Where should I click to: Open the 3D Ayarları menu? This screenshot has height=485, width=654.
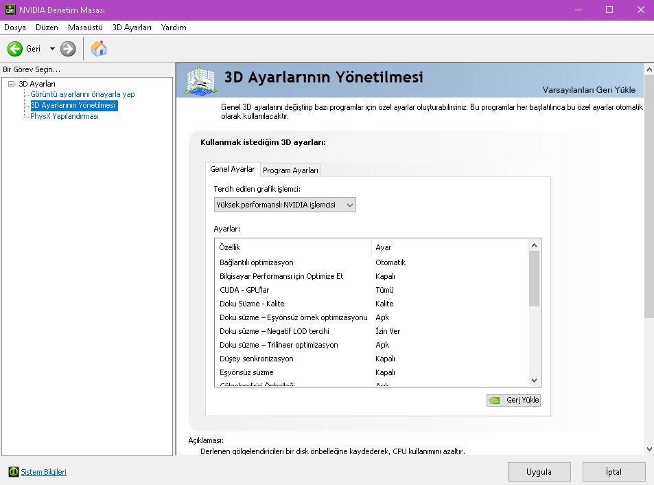pos(132,27)
